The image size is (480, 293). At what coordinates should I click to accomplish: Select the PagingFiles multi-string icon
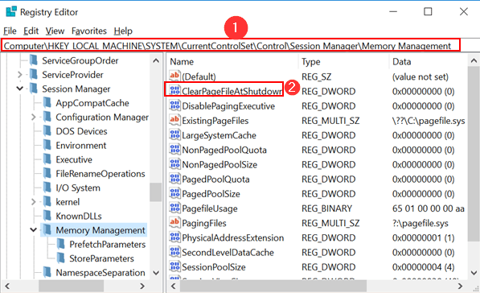[x=174, y=222]
